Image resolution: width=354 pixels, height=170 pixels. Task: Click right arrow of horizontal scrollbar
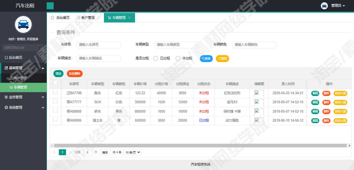tap(349, 146)
